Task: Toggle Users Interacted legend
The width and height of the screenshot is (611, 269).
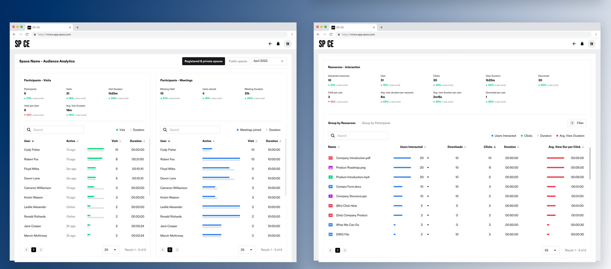Action: [504, 136]
